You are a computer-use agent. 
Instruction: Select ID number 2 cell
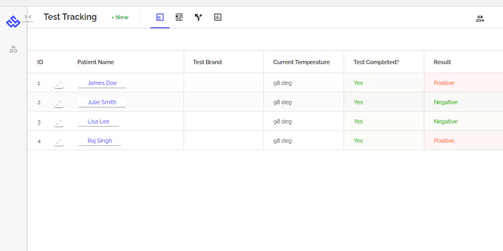(x=39, y=102)
